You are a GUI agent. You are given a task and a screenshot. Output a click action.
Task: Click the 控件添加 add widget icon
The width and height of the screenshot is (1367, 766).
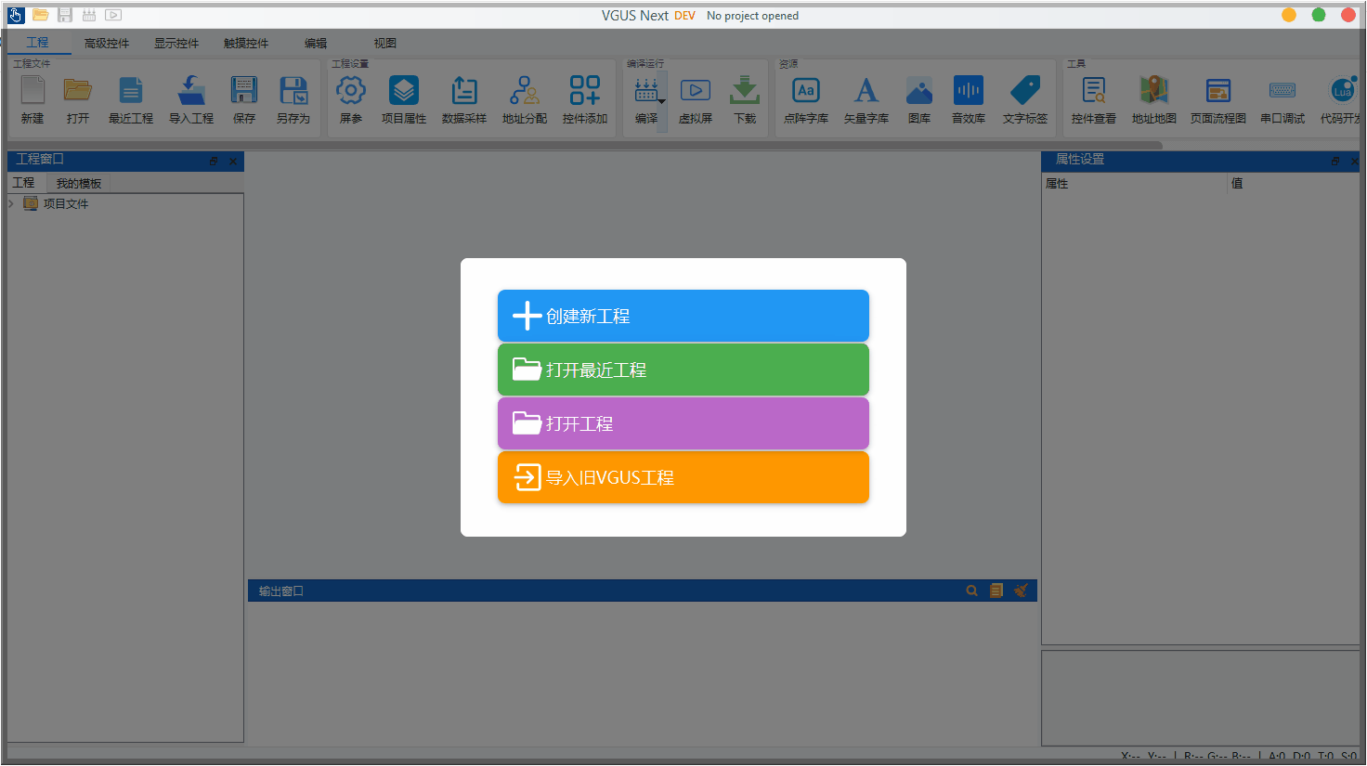coord(585,90)
